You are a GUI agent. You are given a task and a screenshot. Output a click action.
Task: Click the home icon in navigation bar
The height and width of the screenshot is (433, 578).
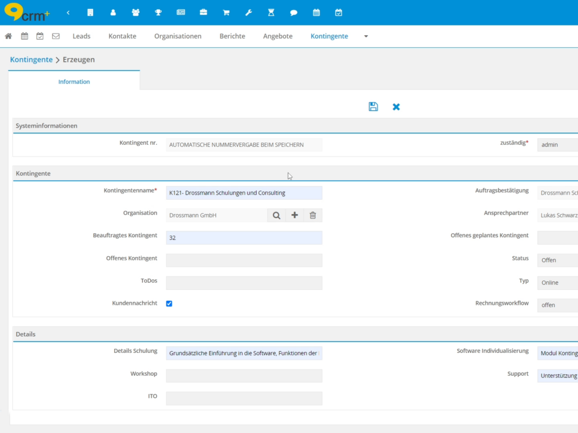pos(9,36)
